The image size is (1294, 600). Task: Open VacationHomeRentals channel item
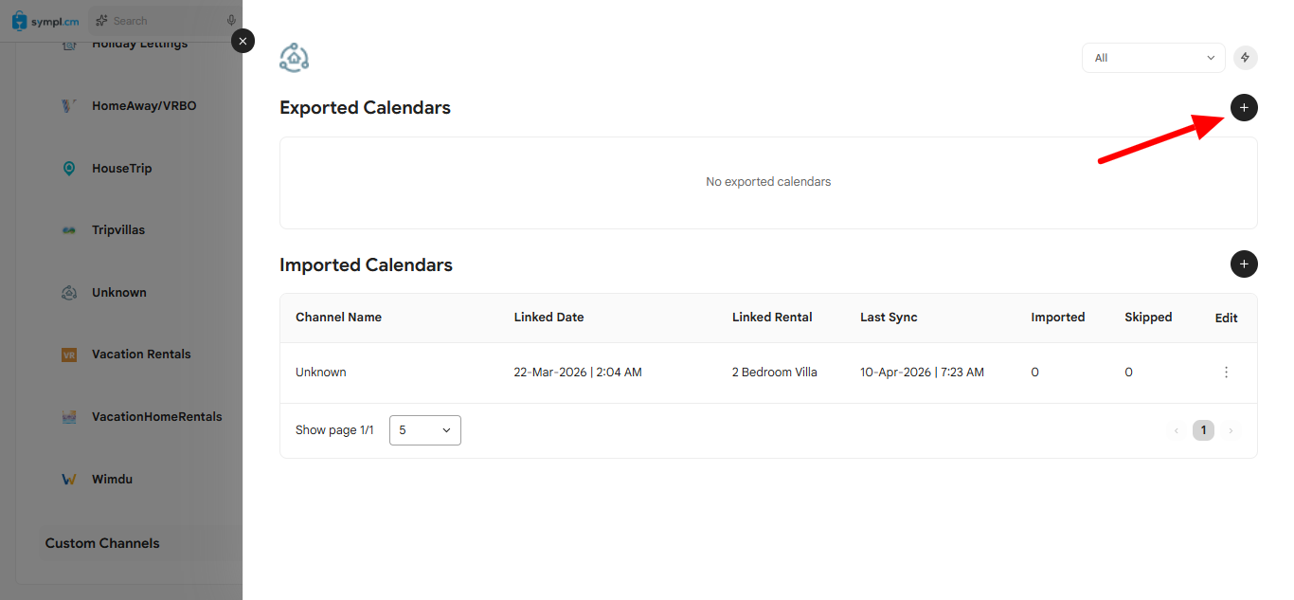tap(157, 417)
